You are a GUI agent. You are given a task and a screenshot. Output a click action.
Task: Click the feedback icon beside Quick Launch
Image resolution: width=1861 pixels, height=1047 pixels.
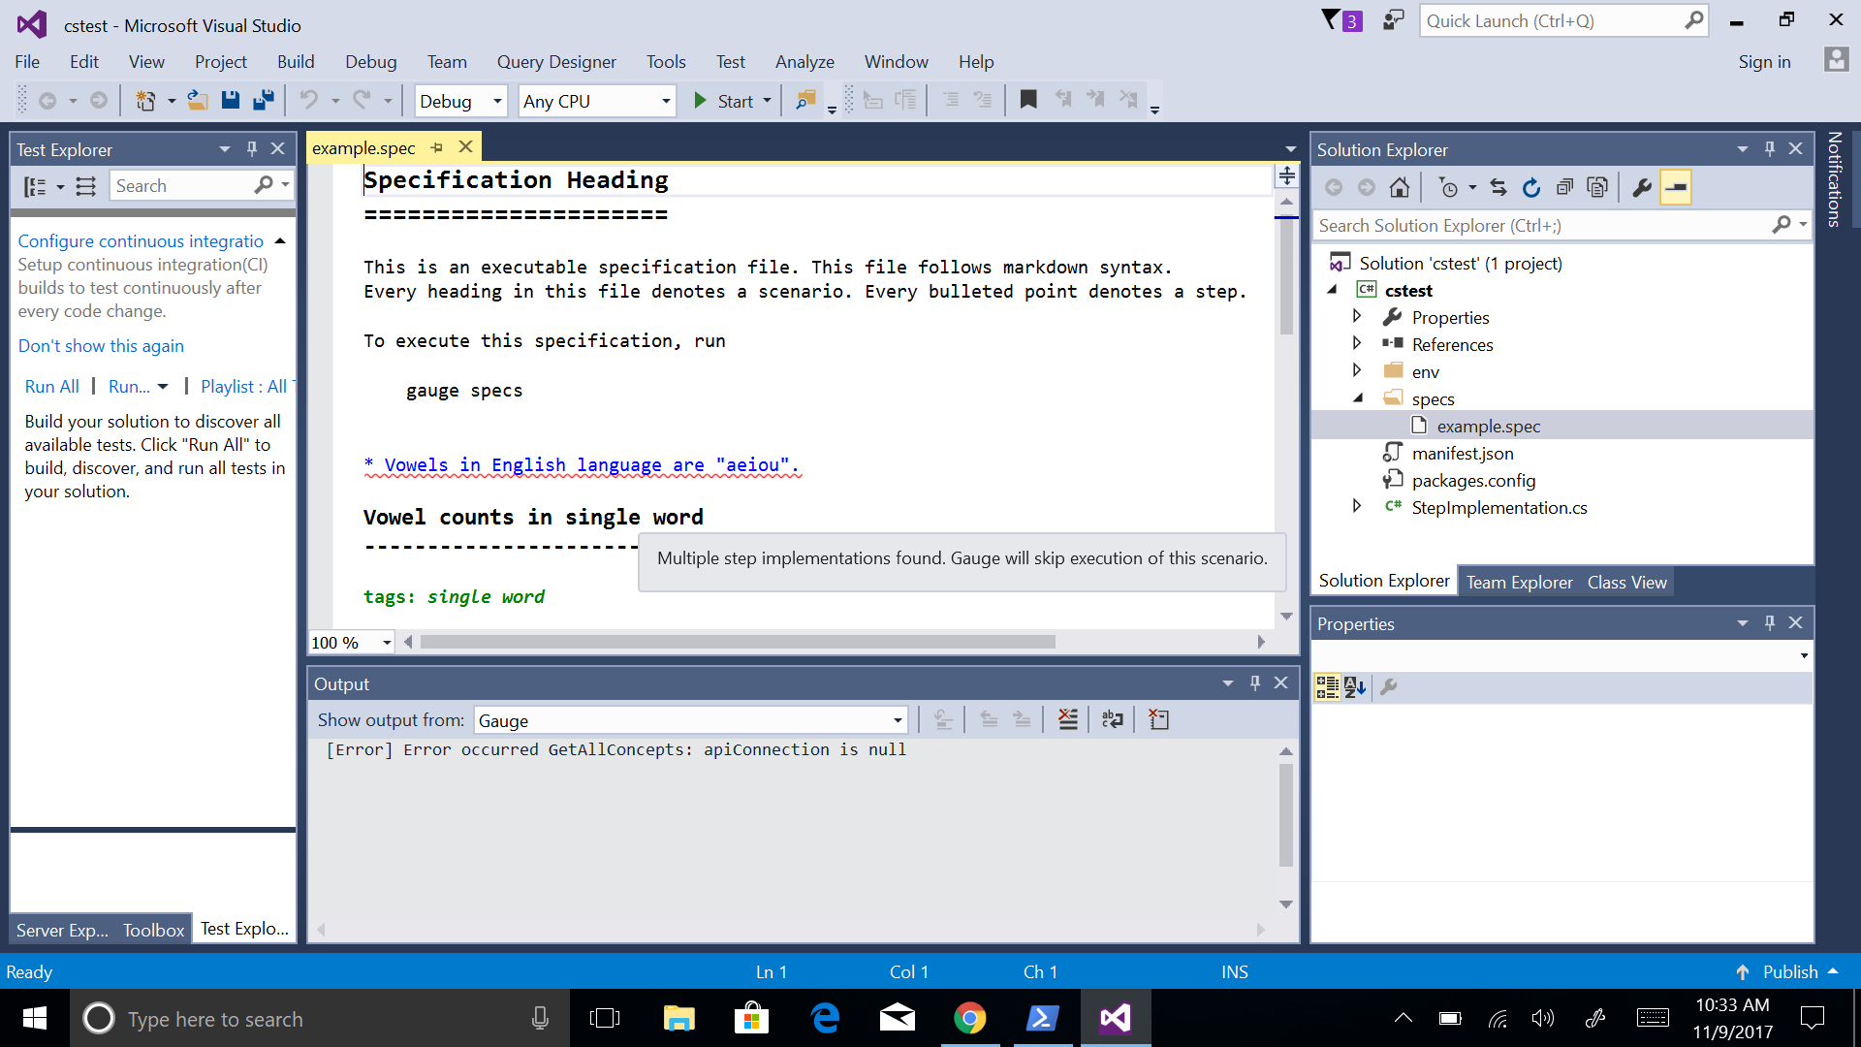[x=1394, y=20]
